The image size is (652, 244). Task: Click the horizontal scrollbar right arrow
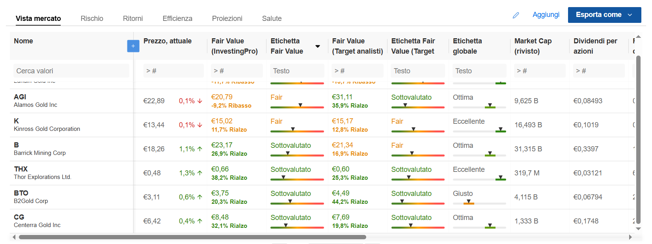click(x=630, y=237)
